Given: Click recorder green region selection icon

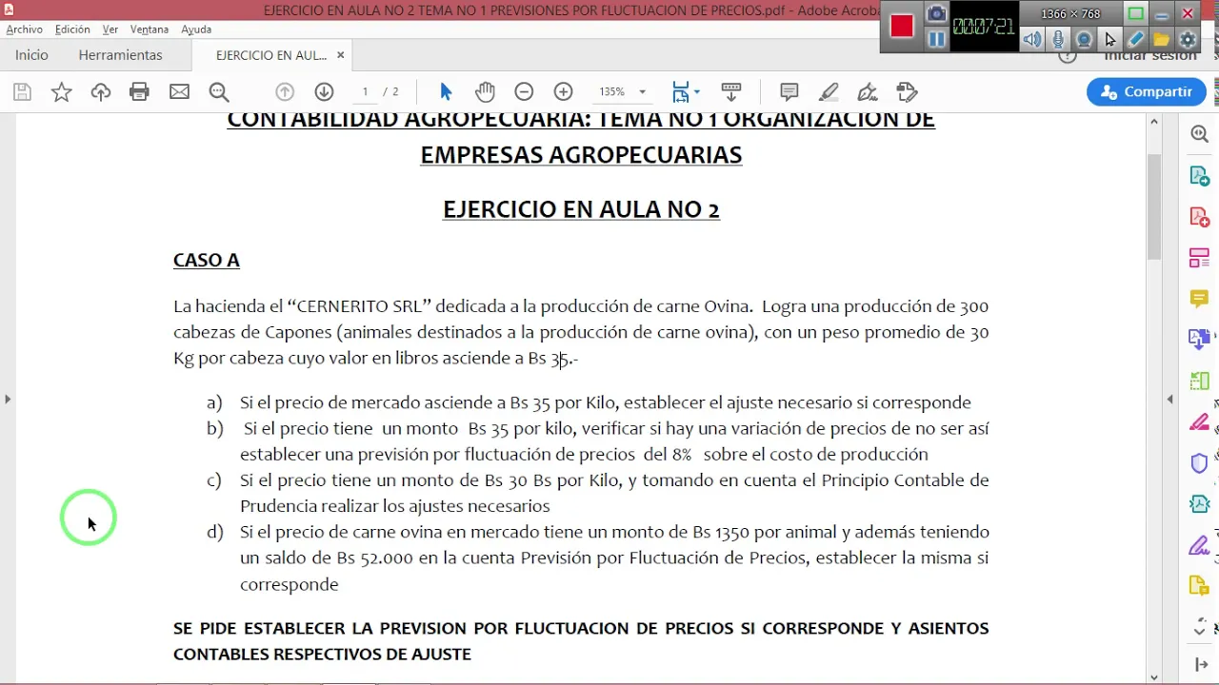Looking at the screenshot, I should (x=1135, y=13).
